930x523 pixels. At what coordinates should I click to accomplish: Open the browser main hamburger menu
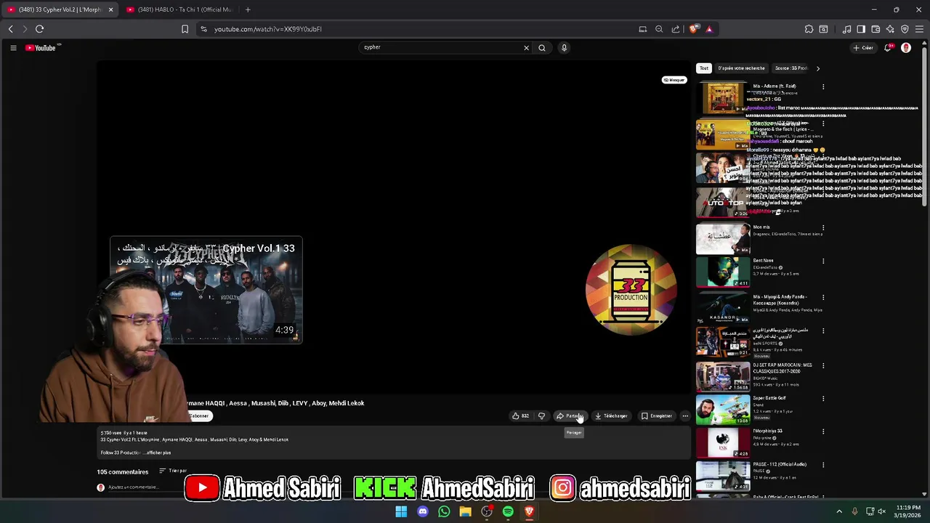(919, 29)
